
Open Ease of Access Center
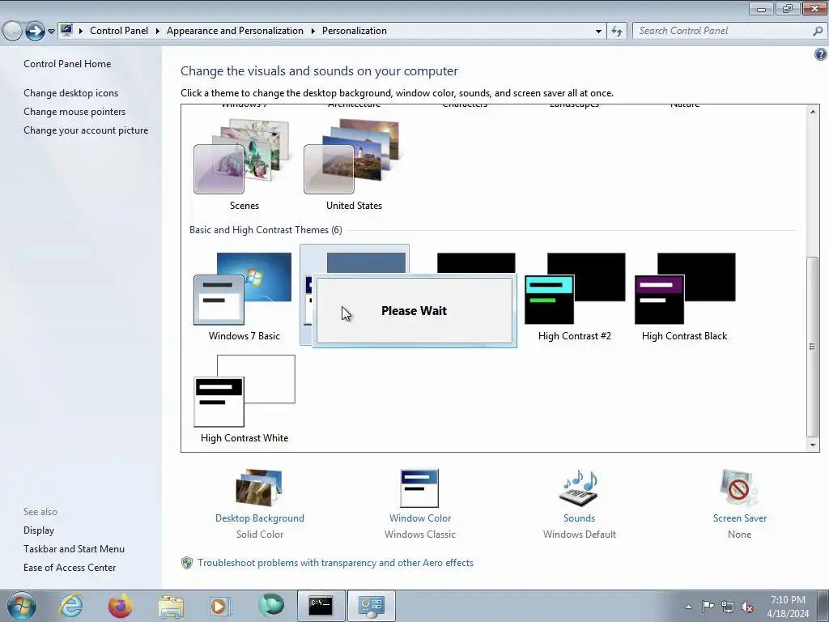(70, 568)
